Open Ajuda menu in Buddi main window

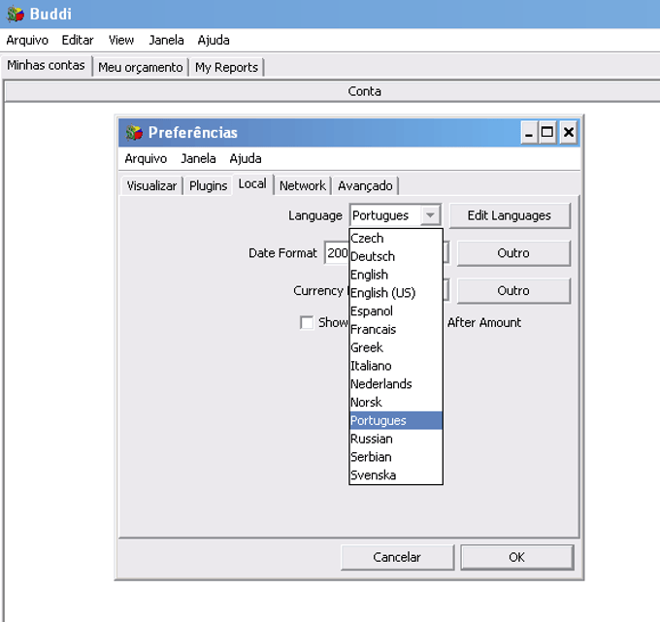[214, 41]
